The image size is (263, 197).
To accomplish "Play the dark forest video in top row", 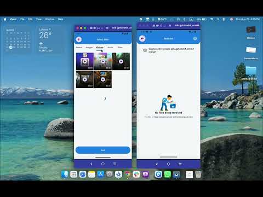I will point(121,61).
